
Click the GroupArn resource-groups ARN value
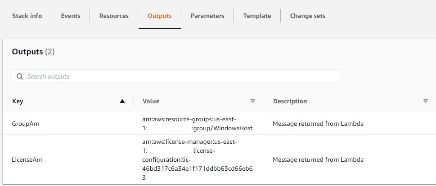198,124
